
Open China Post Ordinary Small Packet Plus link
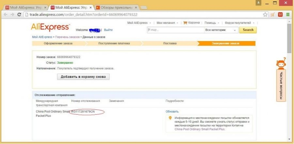(x=200, y=129)
